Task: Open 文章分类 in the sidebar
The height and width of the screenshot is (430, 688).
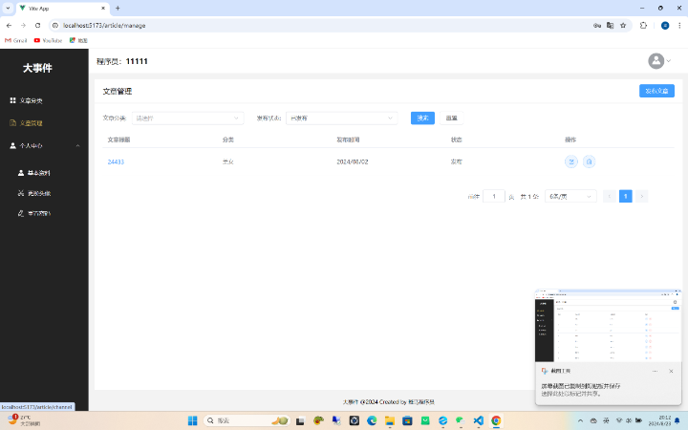Action: (x=32, y=100)
